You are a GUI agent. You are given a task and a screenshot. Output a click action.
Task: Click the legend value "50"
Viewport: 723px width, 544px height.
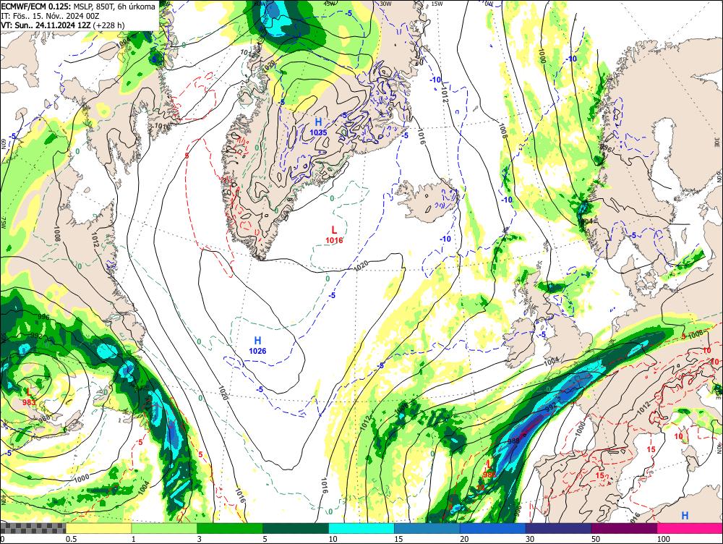tap(596, 539)
